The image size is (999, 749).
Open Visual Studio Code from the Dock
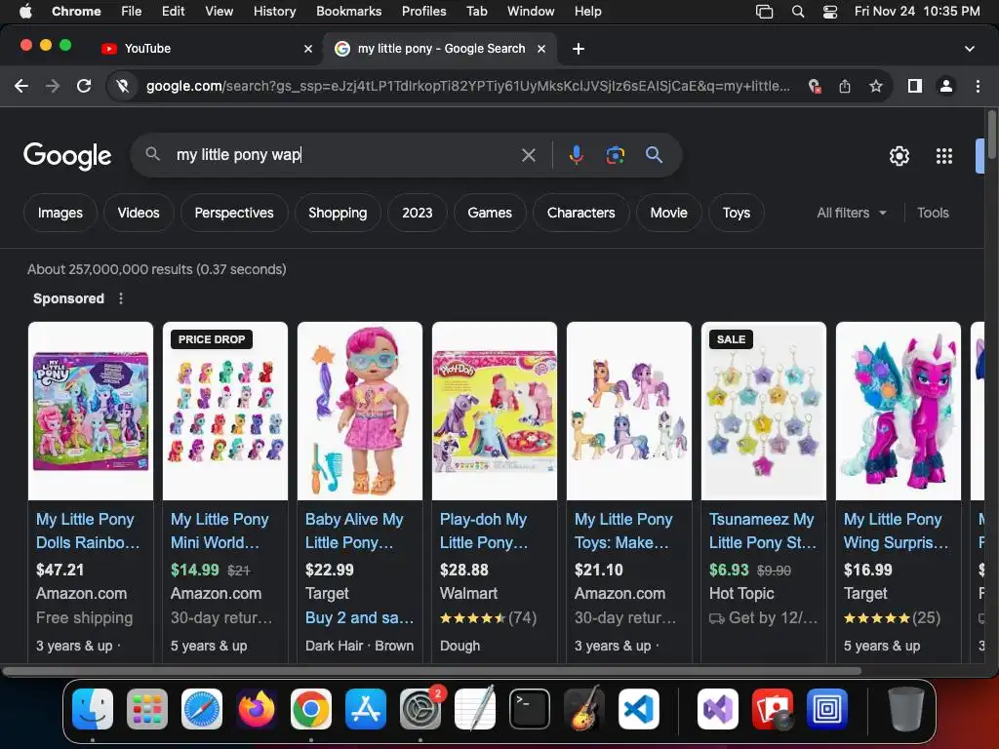point(638,709)
